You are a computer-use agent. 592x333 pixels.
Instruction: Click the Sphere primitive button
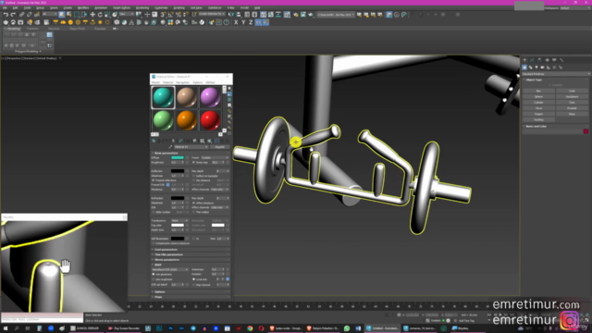538,96
